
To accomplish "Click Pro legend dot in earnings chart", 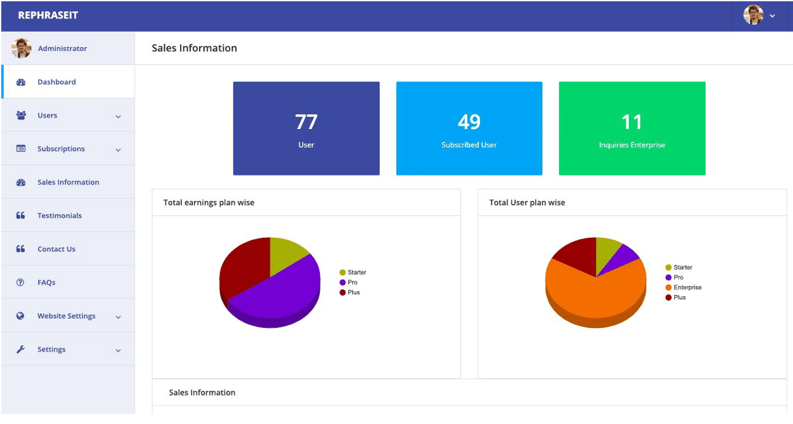I will (343, 282).
